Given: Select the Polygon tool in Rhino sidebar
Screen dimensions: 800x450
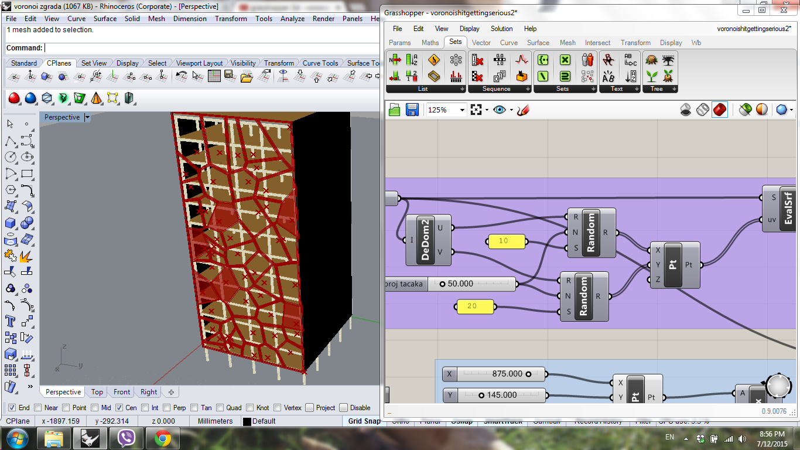Looking at the screenshot, I should pyautogui.click(x=11, y=190).
